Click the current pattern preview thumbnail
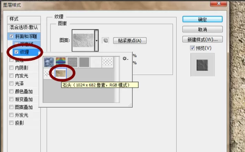The height and width of the screenshot is (152, 245). pyautogui.click(x=83, y=40)
